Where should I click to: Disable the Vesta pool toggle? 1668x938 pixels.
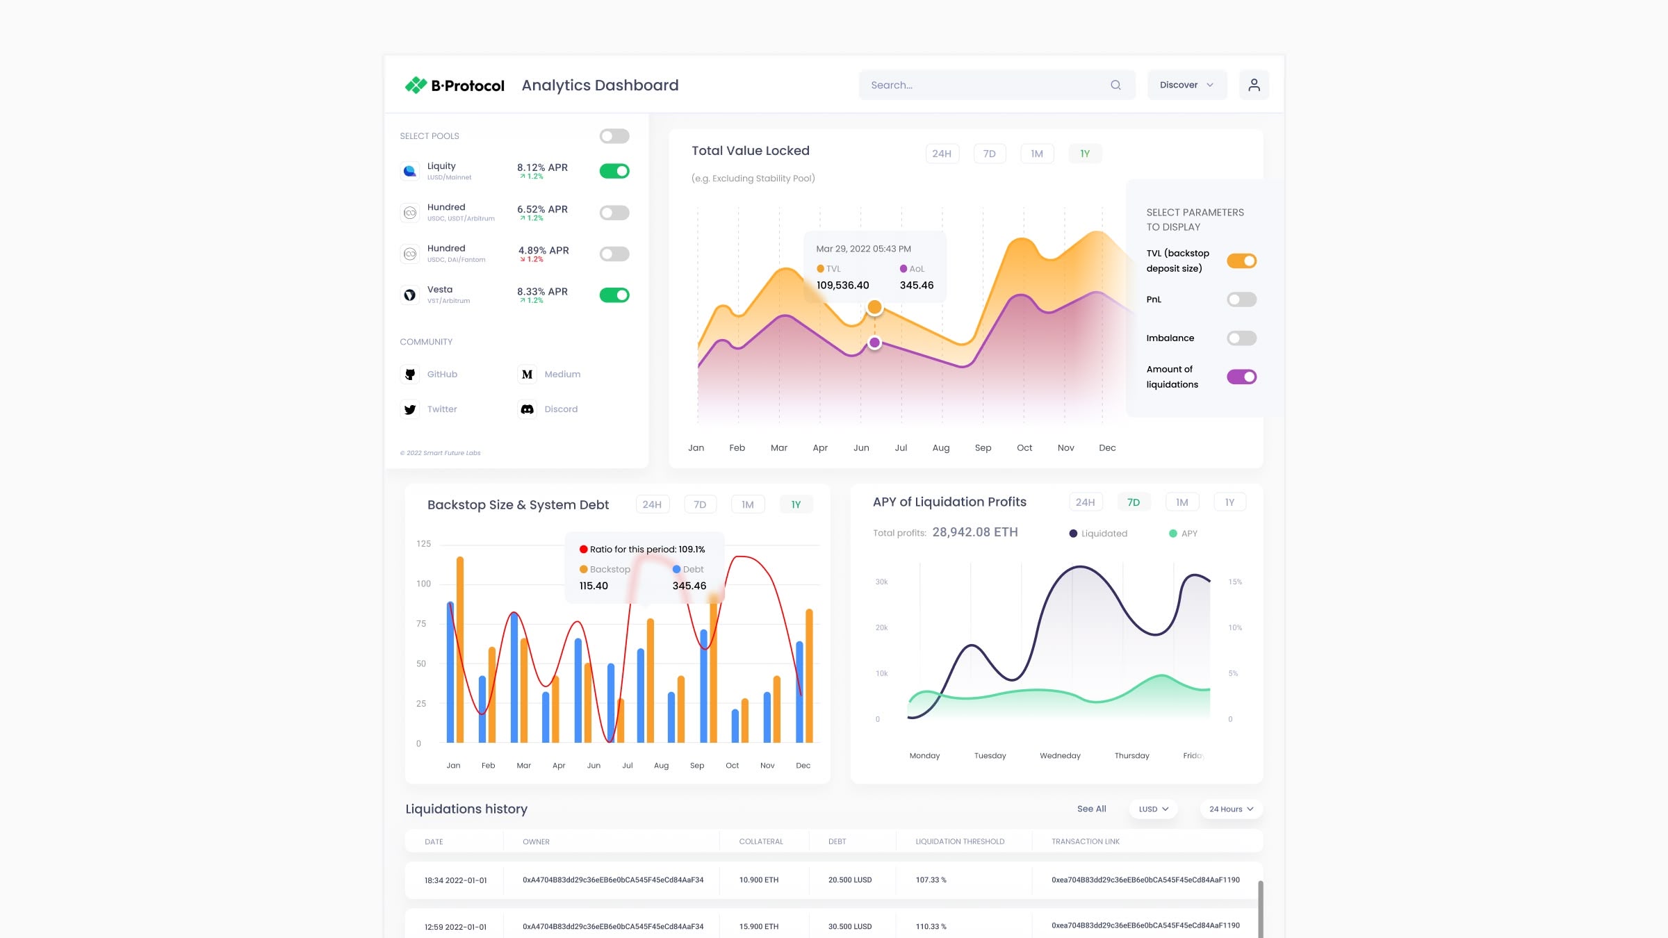point(614,295)
